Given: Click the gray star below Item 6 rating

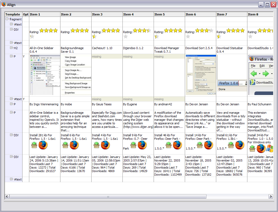Looking at the screenshot, I should (x=188, y=37).
